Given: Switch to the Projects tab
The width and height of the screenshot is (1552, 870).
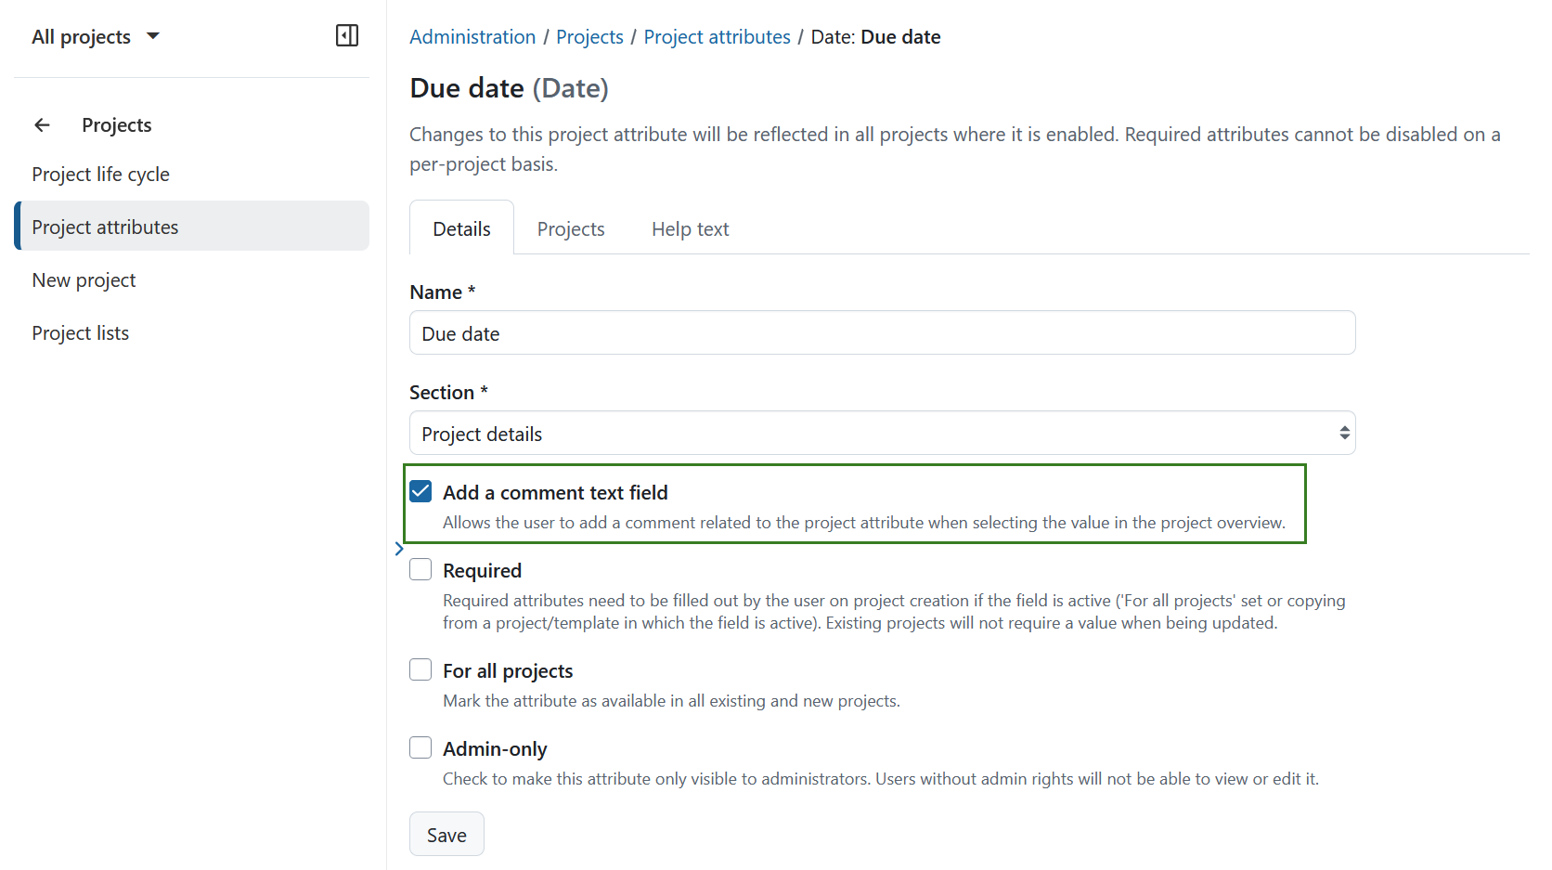Looking at the screenshot, I should [x=570, y=228].
